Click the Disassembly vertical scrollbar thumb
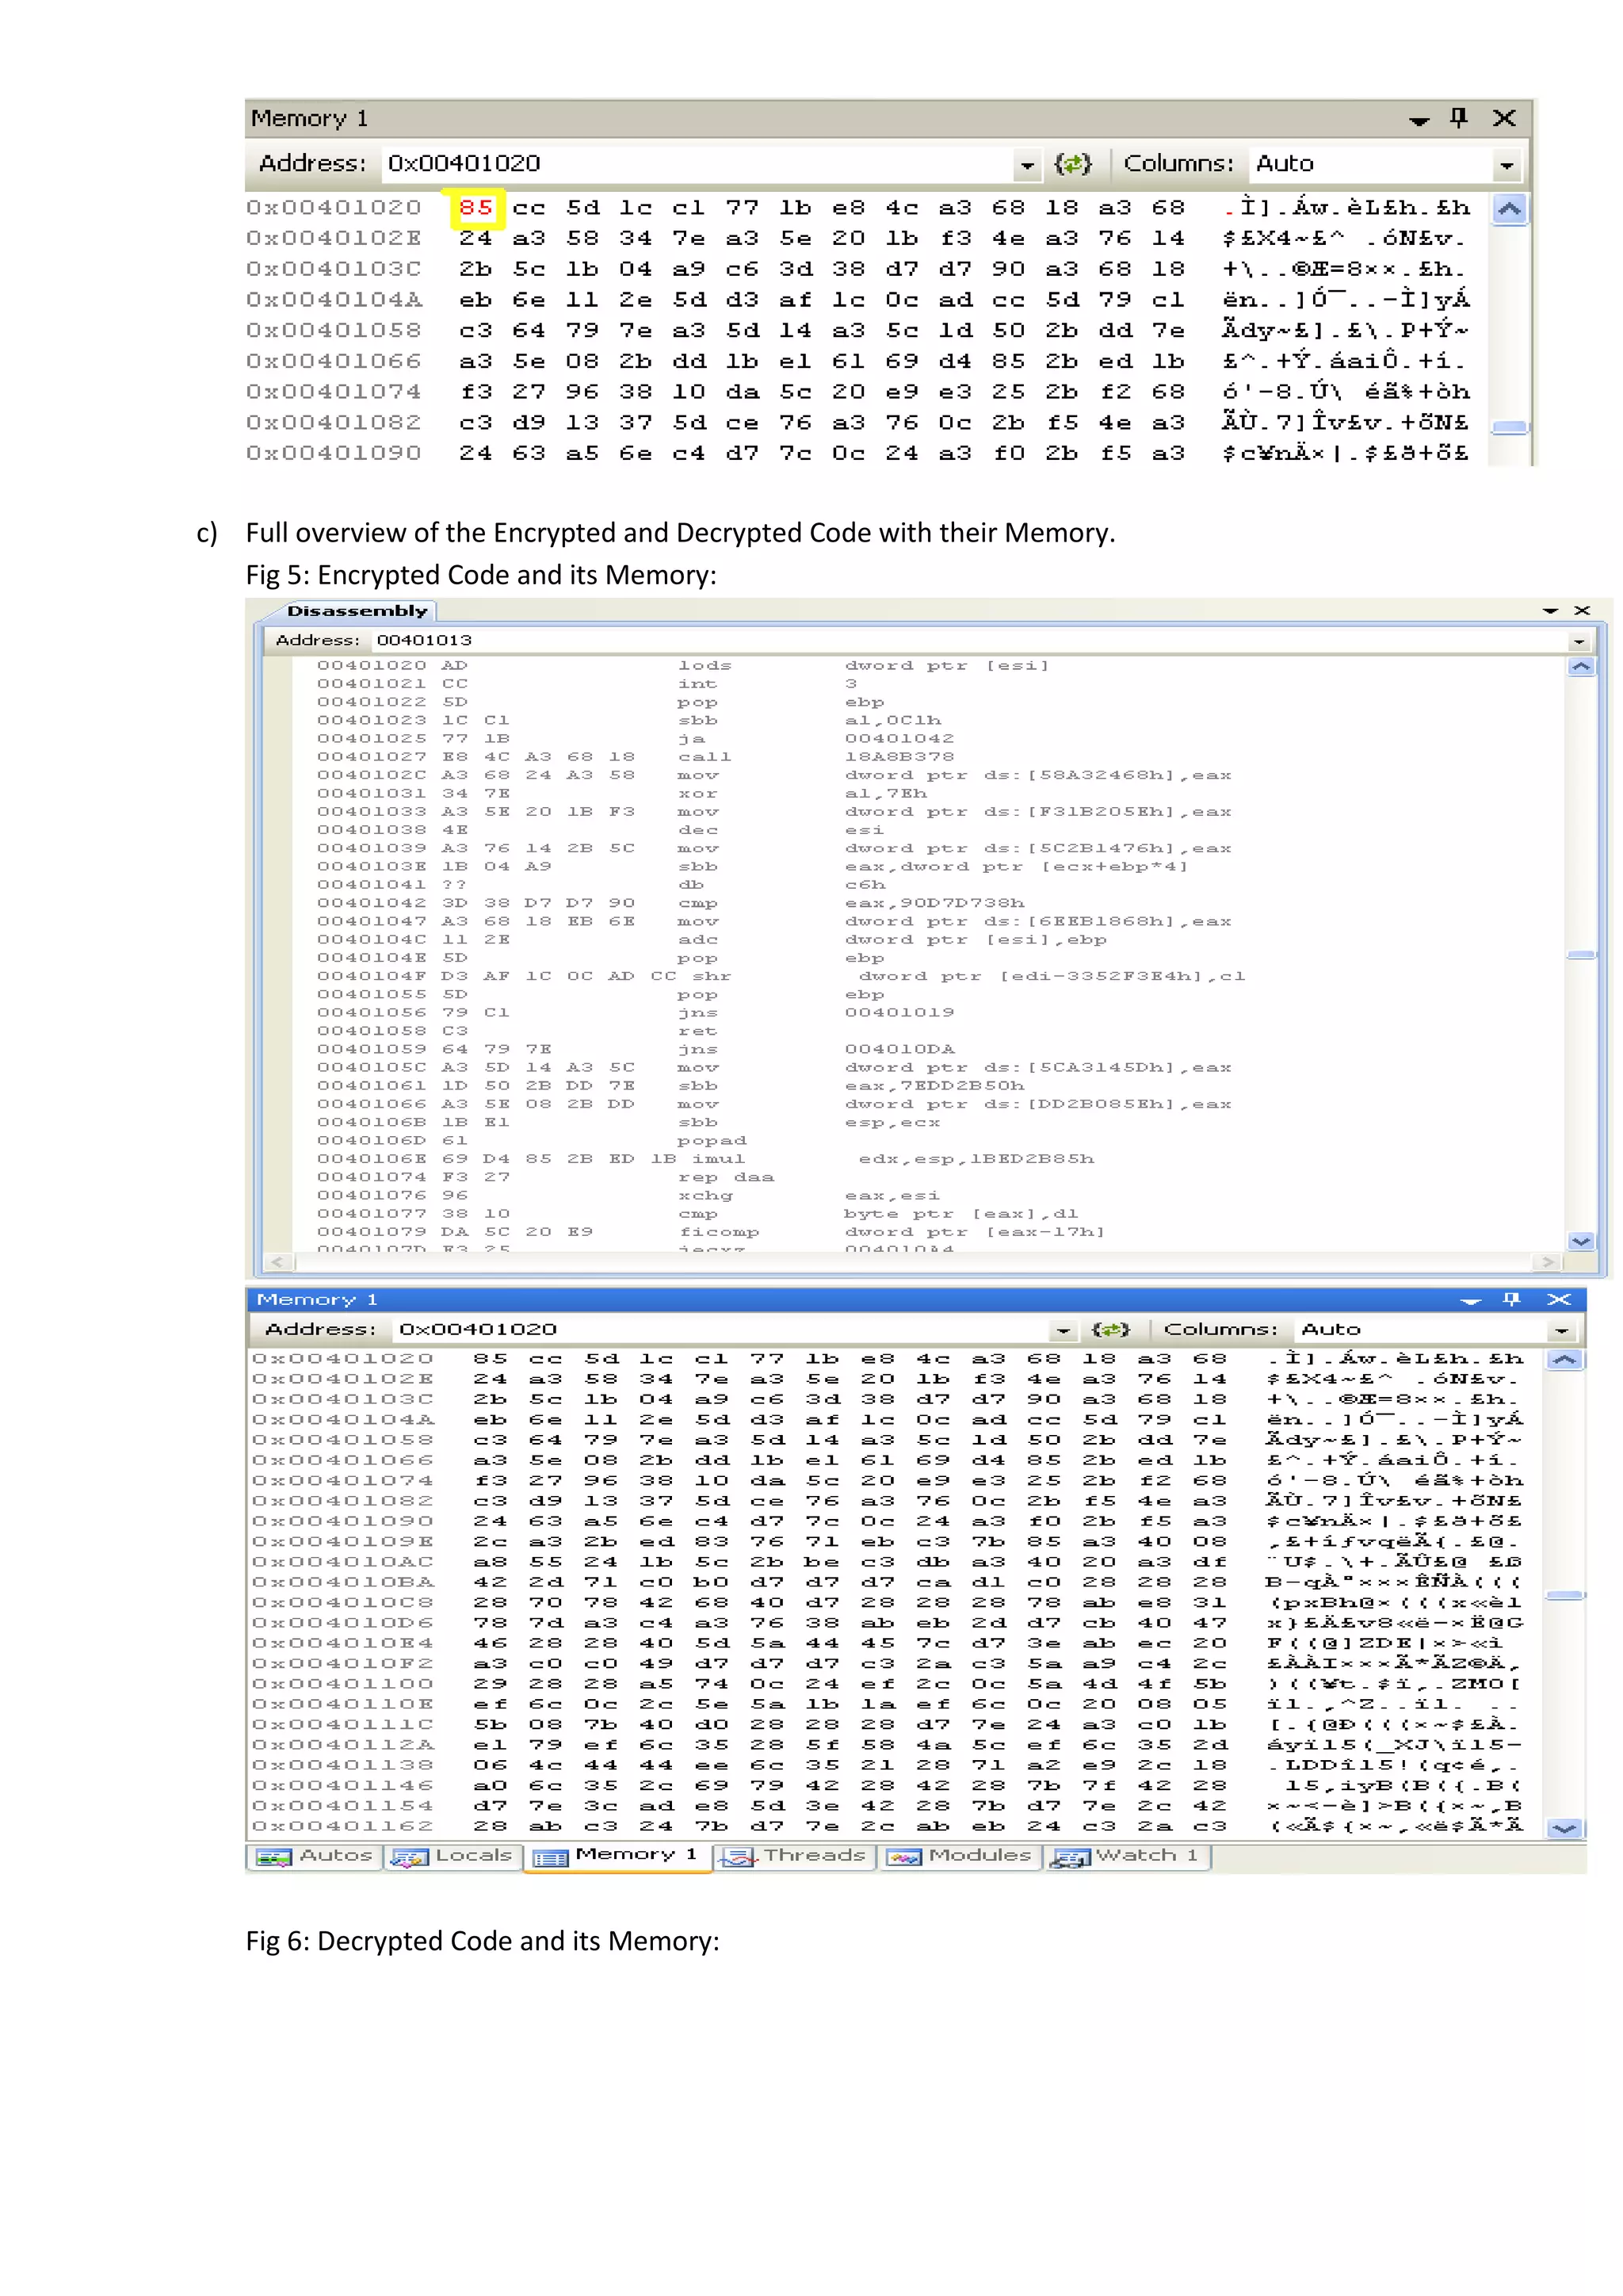The height and width of the screenshot is (2296, 1623). coord(1581,955)
